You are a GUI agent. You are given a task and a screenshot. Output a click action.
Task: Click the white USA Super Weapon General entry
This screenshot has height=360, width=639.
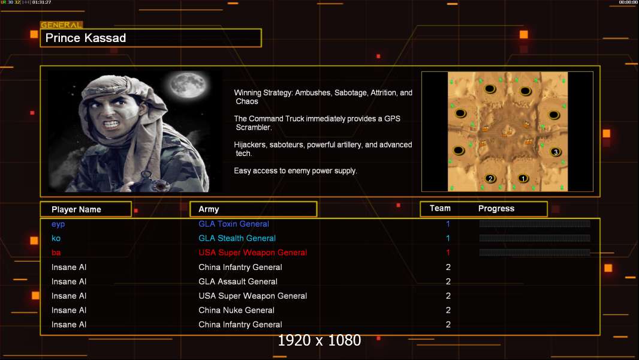(x=253, y=296)
